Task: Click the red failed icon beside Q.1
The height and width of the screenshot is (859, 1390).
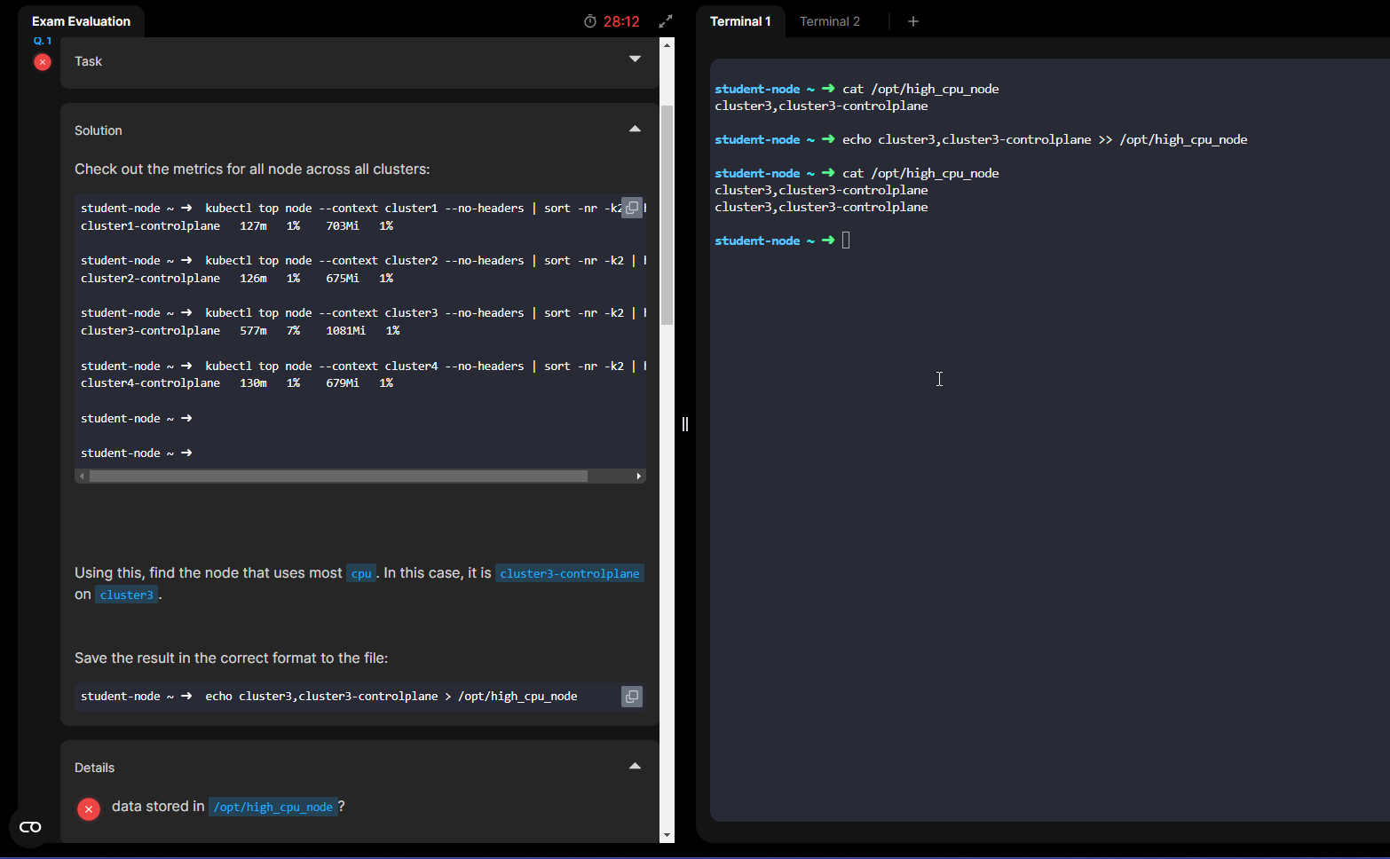Action: pyautogui.click(x=42, y=62)
